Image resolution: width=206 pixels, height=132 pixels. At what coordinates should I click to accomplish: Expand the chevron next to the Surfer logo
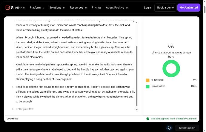pos(24,8)
